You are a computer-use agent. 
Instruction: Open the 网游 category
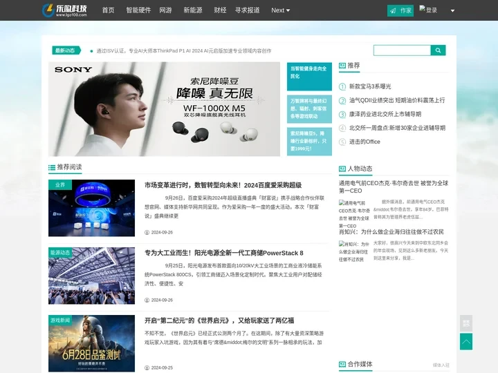pos(165,10)
